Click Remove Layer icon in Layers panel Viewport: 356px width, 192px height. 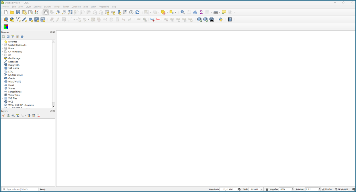click(38, 115)
